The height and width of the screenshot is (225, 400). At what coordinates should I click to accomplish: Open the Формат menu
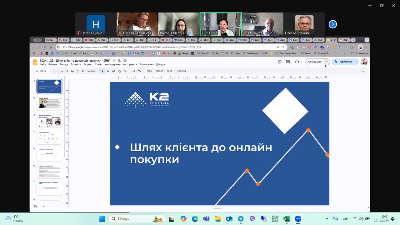point(88,64)
